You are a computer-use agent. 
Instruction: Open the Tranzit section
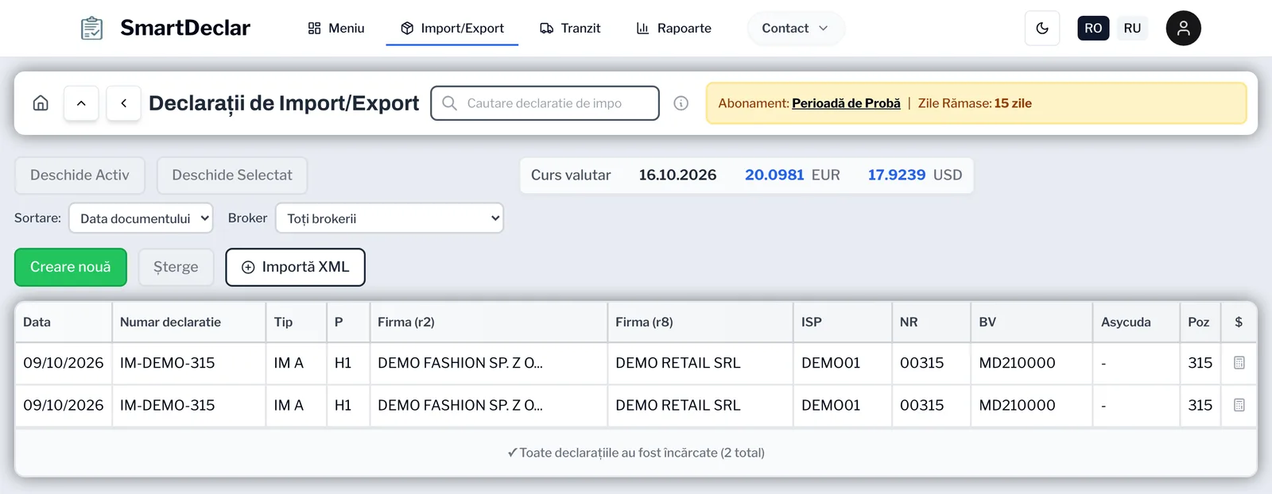tap(570, 28)
